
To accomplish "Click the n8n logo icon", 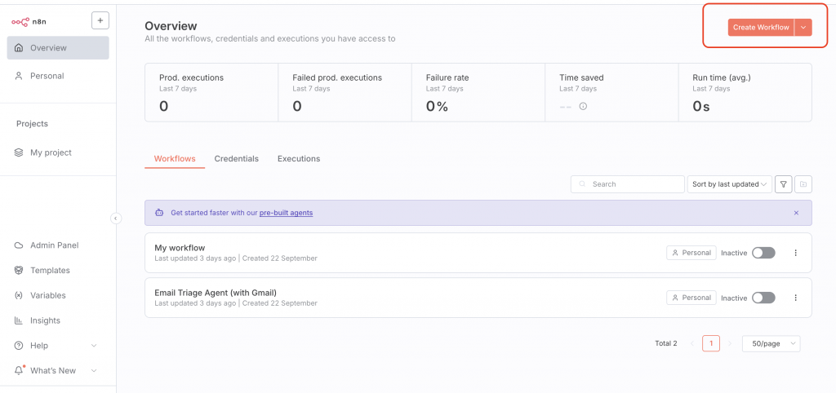I will point(20,21).
